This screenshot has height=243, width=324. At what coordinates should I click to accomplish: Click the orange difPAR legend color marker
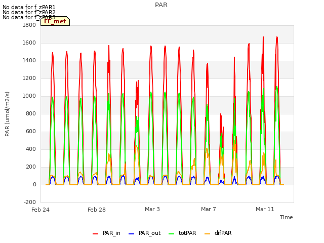point(207,234)
